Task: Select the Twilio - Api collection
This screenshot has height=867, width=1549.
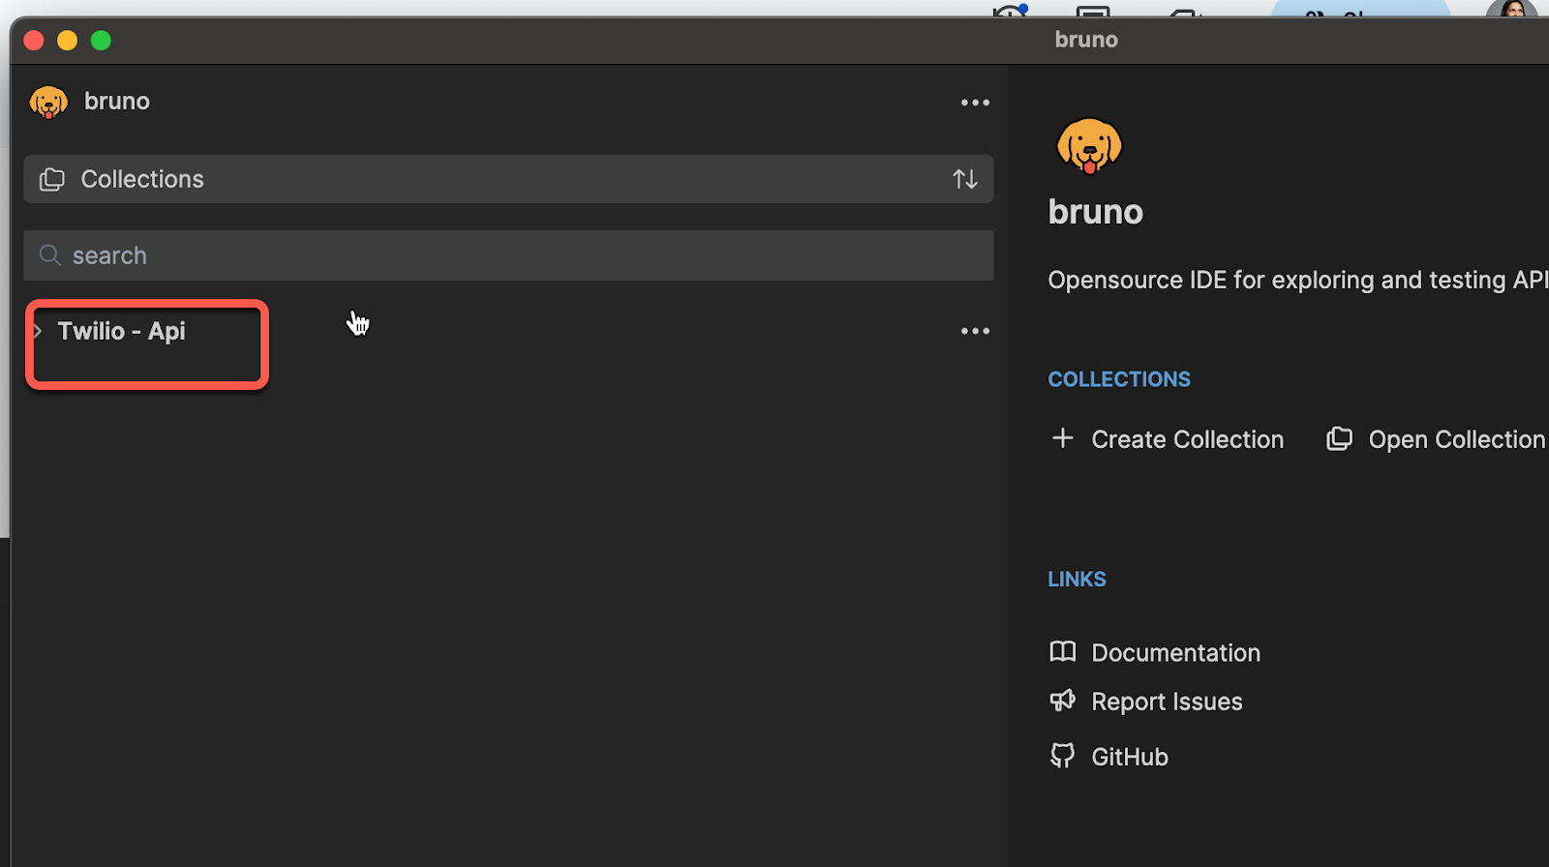Action: coord(121,331)
